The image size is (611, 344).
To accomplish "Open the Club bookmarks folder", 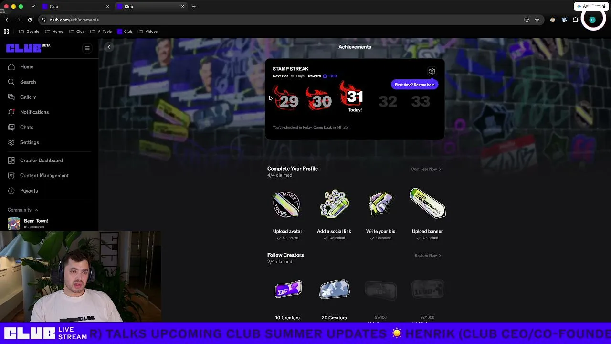I will [77, 32].
